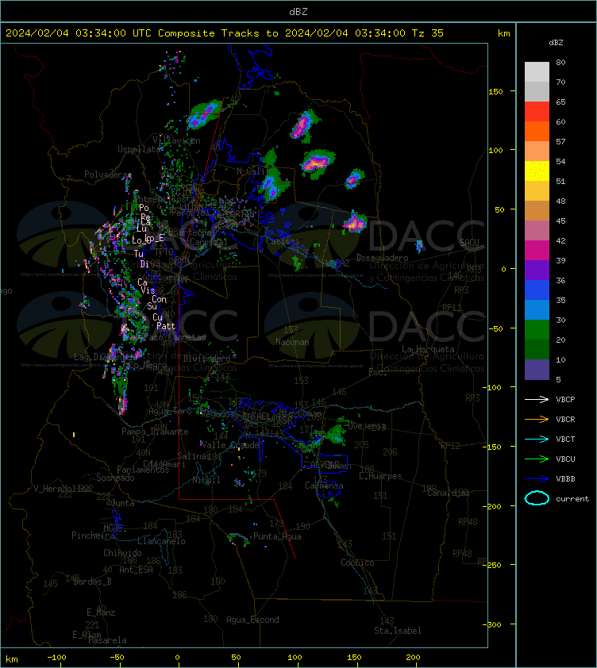
Task: Select the light orange 57 dBZ swatch
Action: tap(537, 151)
